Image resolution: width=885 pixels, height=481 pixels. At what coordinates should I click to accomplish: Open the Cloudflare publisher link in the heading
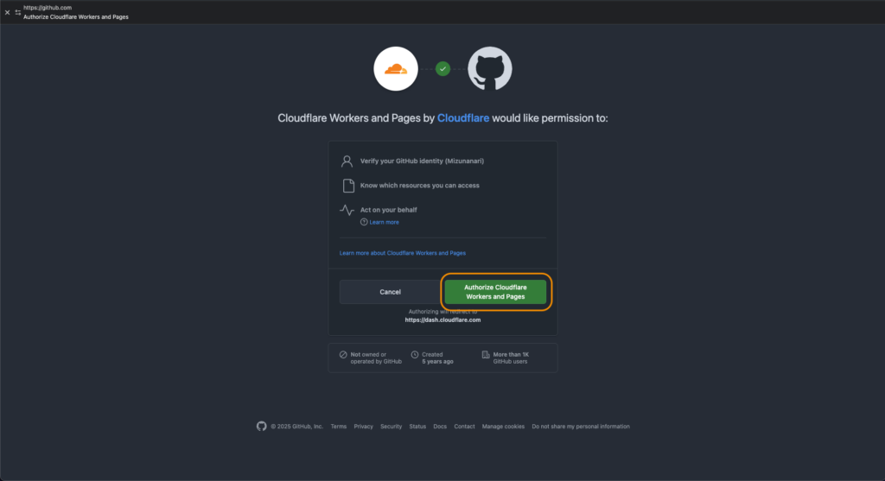(463, 117)
